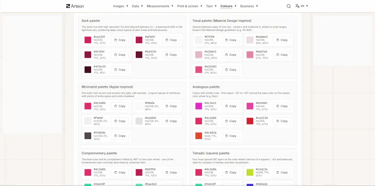Image resolution: width=375 pixels, height=186 pixels.
Task: Click Copy beside #de87a5
Action: pos(282,55)
